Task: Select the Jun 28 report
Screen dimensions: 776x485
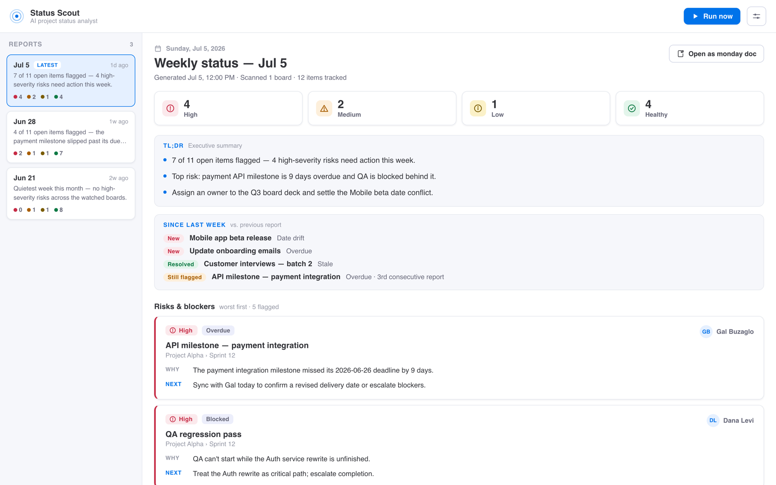Action: coord(71,137)
